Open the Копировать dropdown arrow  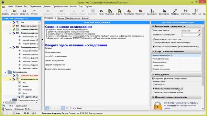tap(55, 12)
